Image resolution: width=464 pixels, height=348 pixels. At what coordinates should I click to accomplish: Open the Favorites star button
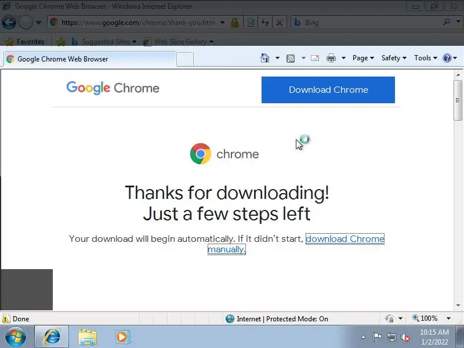pyautogui.click(x=25, y=42)
